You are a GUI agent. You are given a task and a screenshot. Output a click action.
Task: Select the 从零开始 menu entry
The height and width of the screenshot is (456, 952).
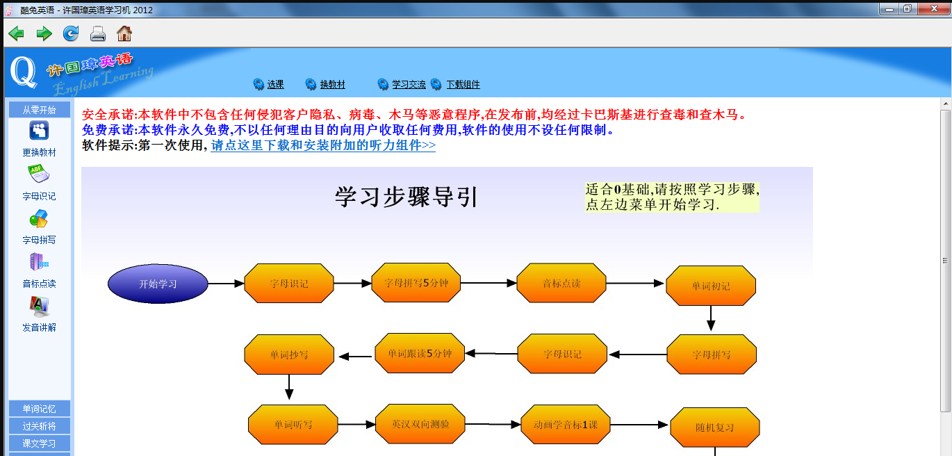coord(39,109)
